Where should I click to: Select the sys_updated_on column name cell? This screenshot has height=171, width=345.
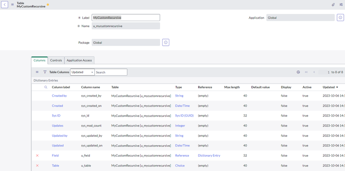coord(92,146)
